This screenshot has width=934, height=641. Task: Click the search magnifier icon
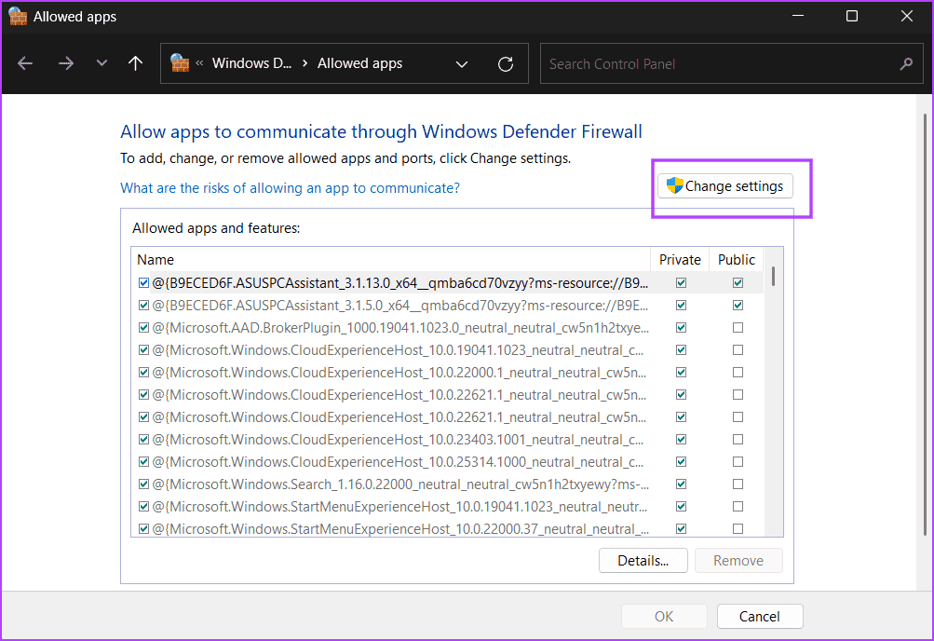[x=905, y=64]
